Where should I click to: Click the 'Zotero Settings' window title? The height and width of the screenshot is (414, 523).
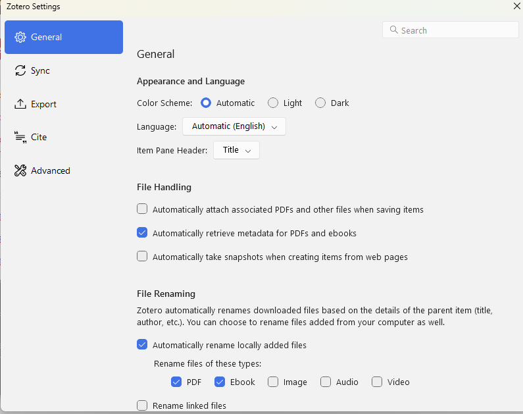click(x=34, y=7)
